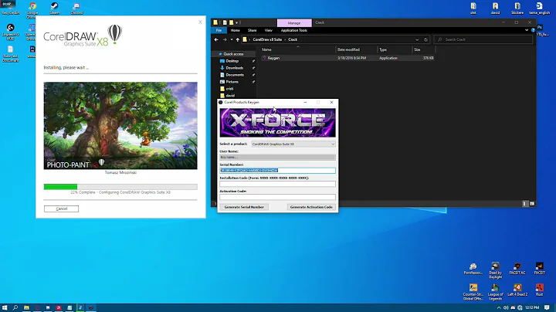Open the Quick Access Toolbar customize dropdown
The height and width of the screenshot is (312, 556).
point(237,22)
